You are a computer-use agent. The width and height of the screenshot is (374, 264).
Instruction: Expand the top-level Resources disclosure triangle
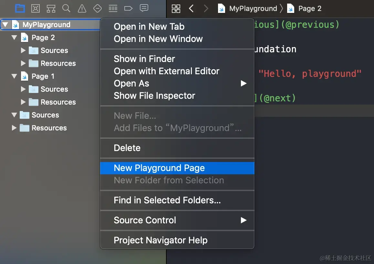click(14, 128)
